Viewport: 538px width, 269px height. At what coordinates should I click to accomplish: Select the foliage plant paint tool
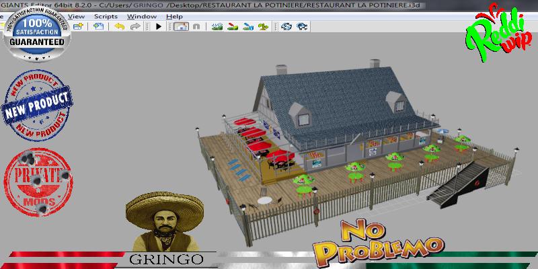click(263, 27)
